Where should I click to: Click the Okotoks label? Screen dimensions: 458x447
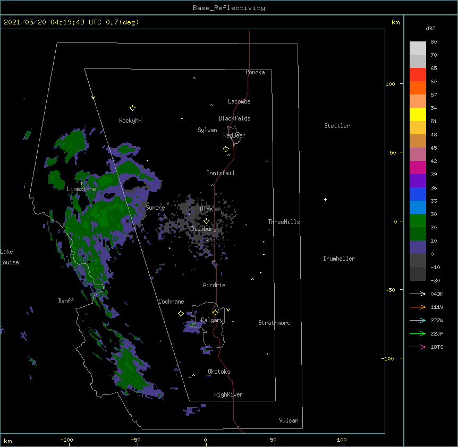(219, 372)
